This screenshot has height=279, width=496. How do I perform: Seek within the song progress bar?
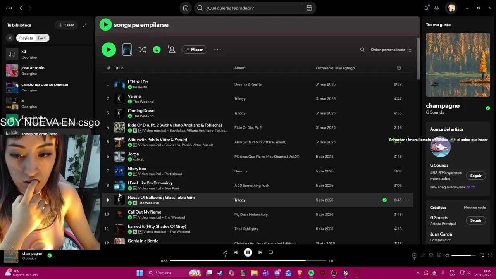[x=248, y=261]
